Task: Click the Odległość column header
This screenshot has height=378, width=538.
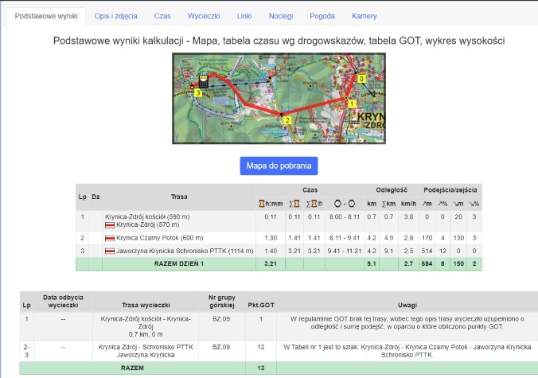Action: (x=392, y=190)
